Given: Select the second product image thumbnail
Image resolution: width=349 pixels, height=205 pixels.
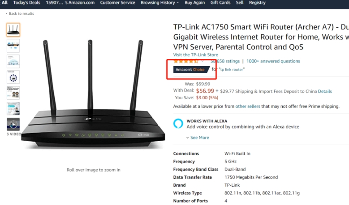Looking at the screenshot, I should [x=13, y=46].
